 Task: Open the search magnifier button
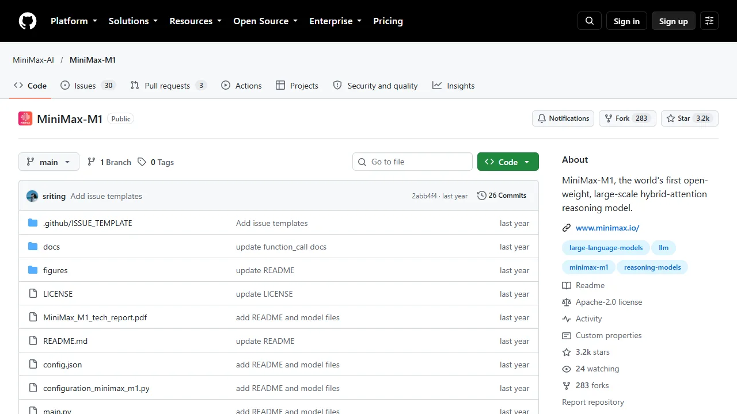590,21
